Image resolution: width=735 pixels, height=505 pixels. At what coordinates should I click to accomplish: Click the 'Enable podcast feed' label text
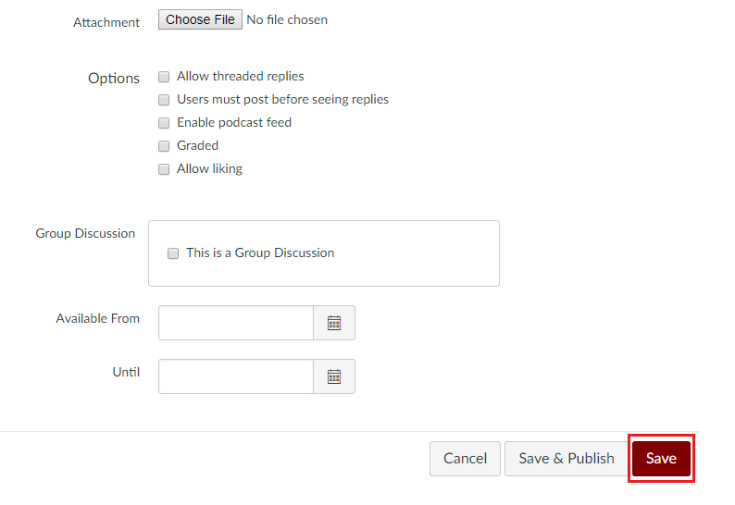point(234,122)
